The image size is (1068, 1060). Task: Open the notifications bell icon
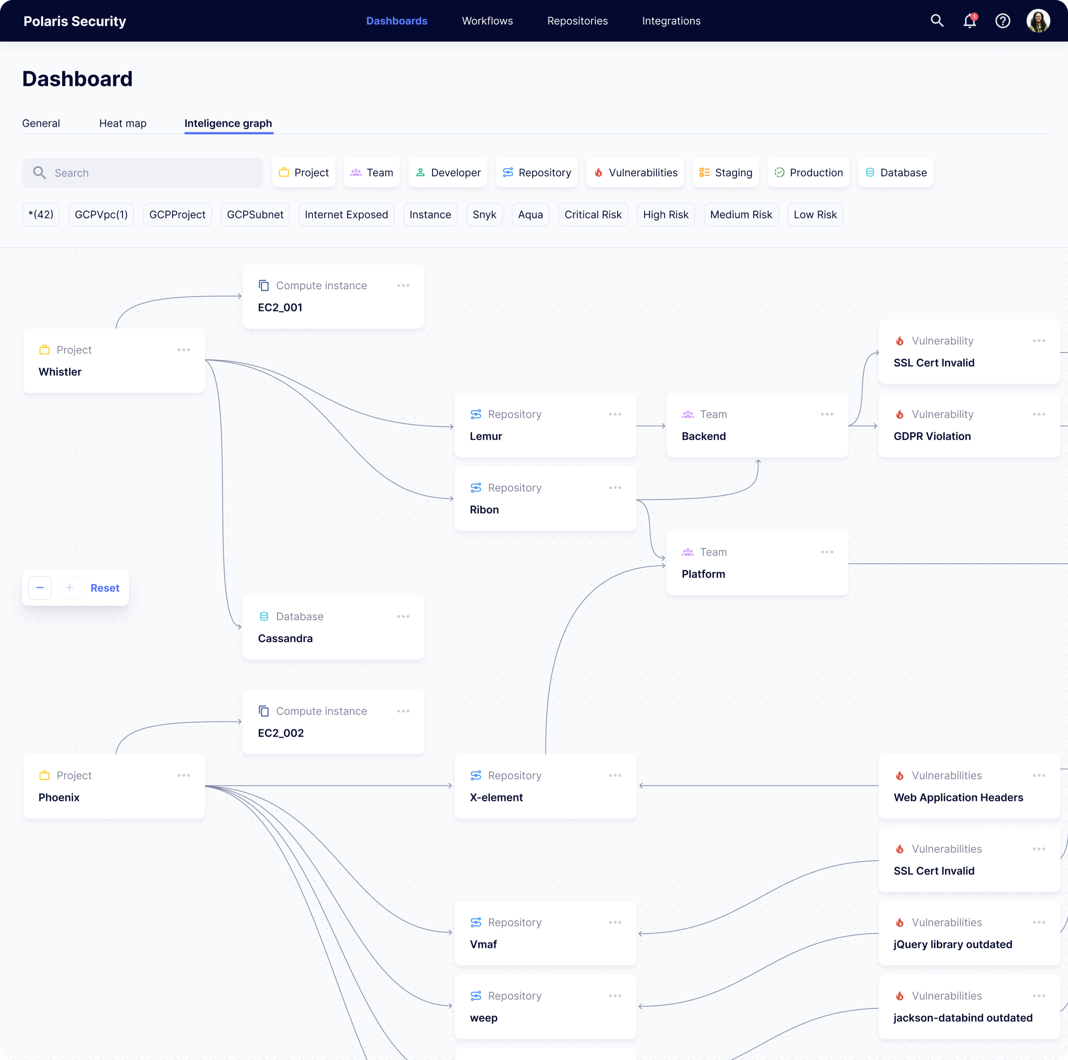[x=970, y=21]
